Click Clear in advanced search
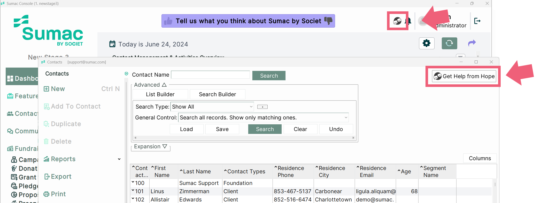This screenshot has height=203, width=542. click(300, 129)
